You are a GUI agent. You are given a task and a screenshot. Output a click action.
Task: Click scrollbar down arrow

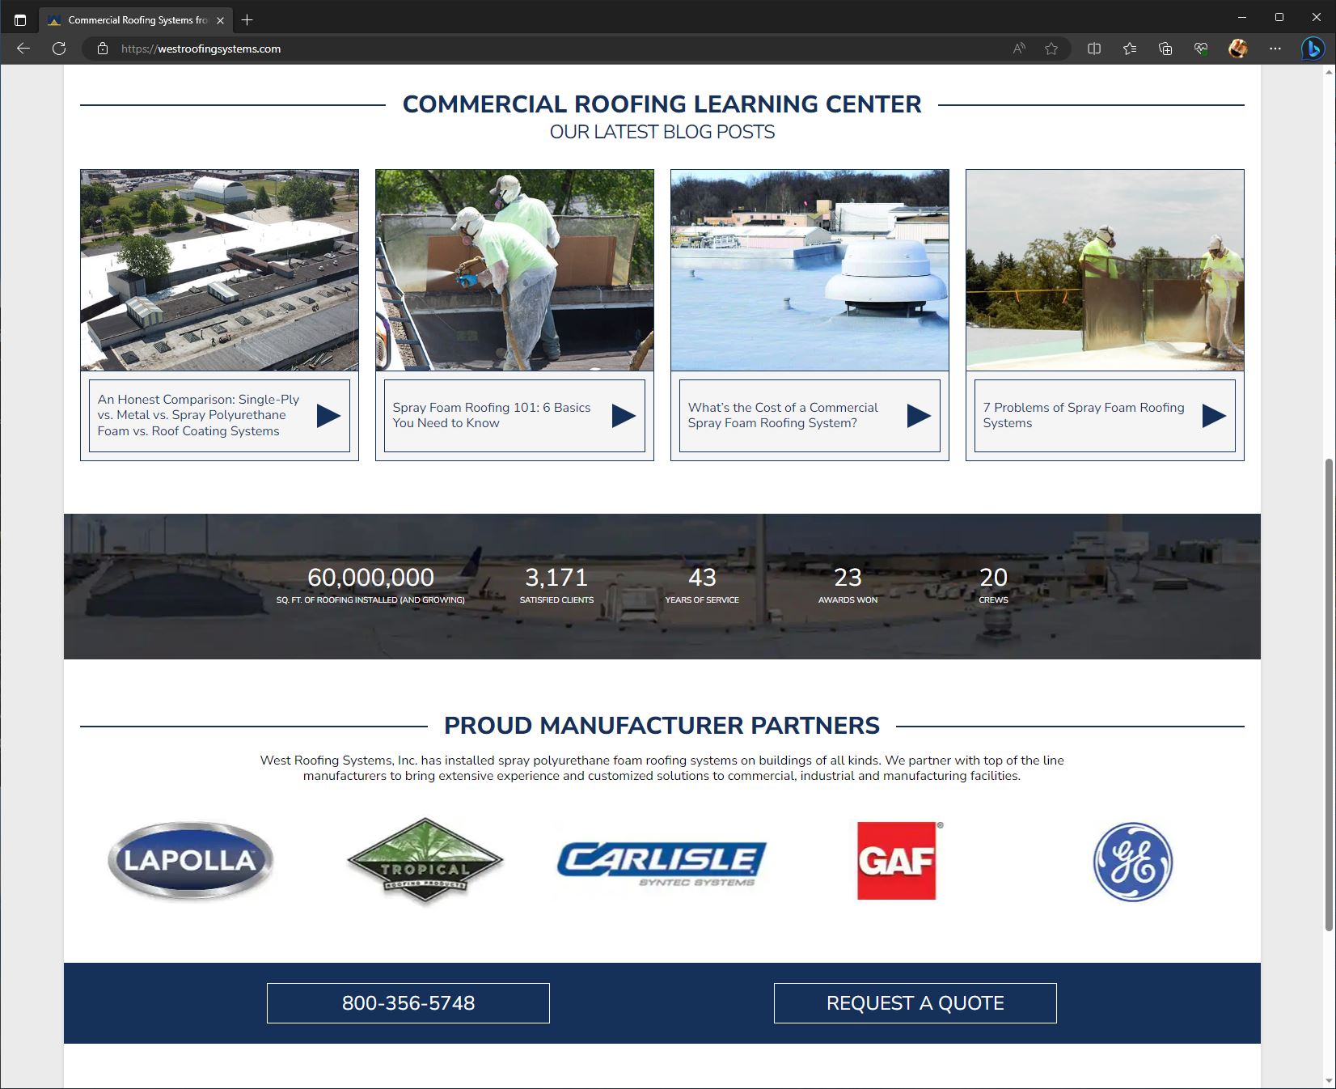[1329, 1082]
